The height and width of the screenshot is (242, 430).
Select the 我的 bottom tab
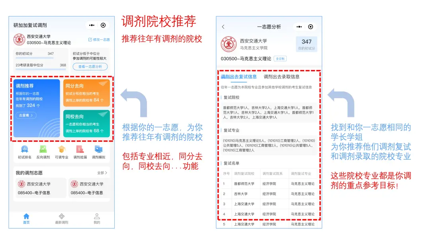pos(97,219)
